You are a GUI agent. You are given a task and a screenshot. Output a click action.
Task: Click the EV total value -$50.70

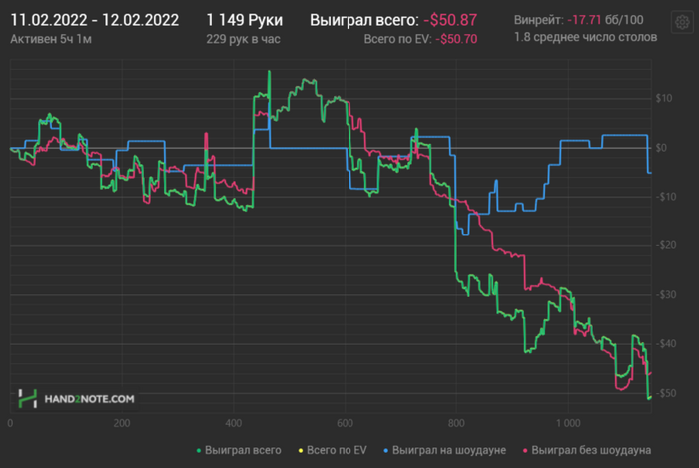[456, 39]
